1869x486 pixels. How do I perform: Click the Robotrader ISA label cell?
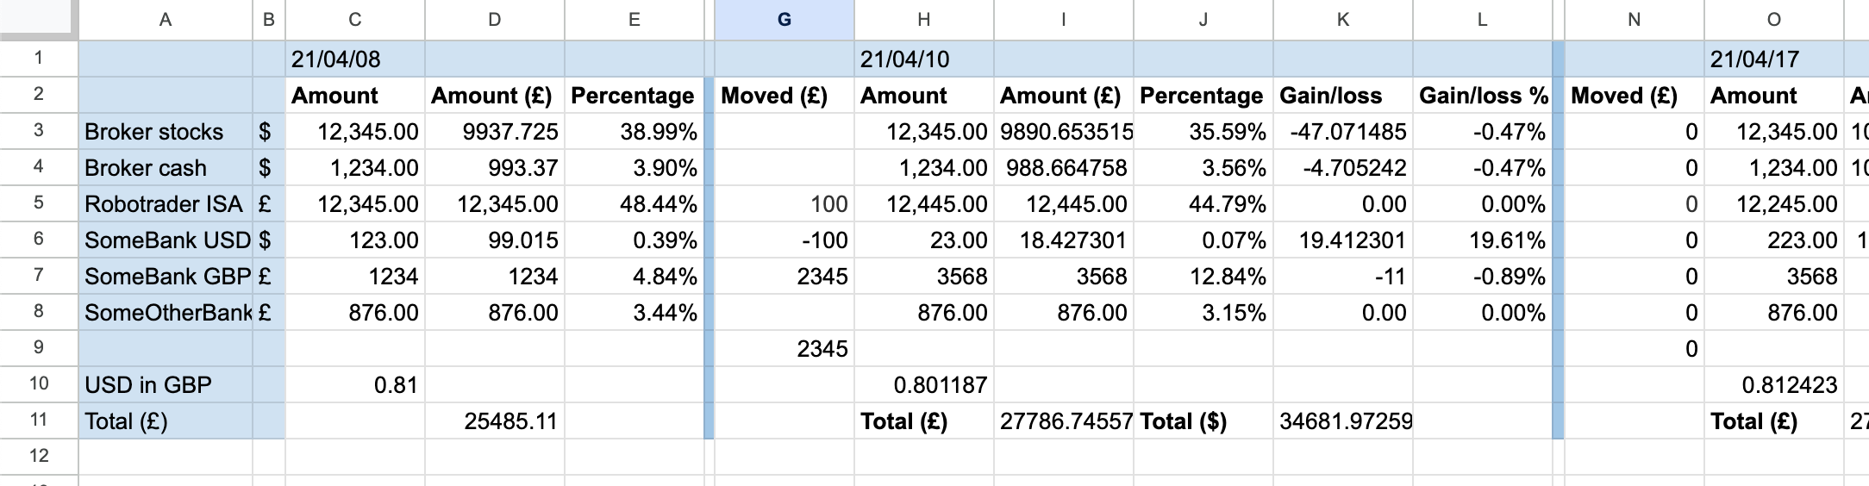point(166,204)
